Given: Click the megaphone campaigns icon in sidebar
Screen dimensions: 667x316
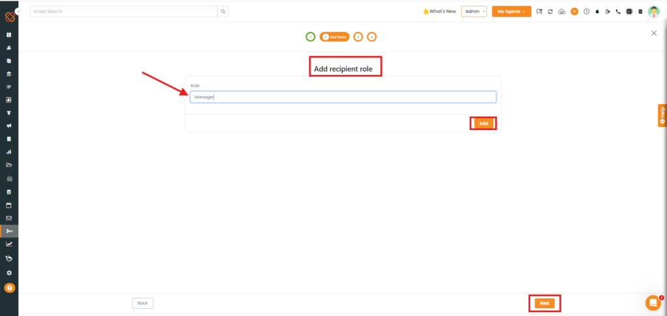Looking at the screenshot, I should point(9,125).
